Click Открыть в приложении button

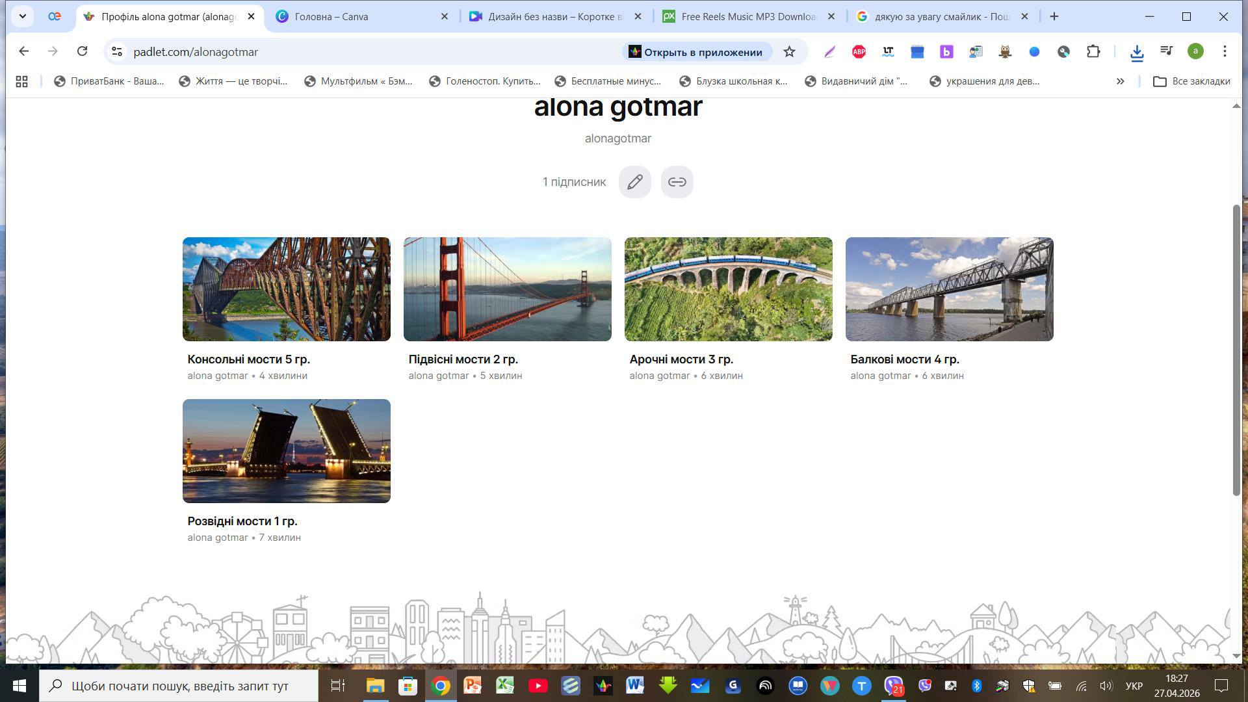(696, 52)
